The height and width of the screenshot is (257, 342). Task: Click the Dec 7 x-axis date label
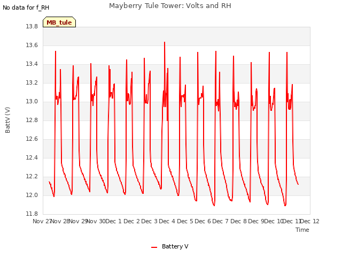tap(221, 221)
